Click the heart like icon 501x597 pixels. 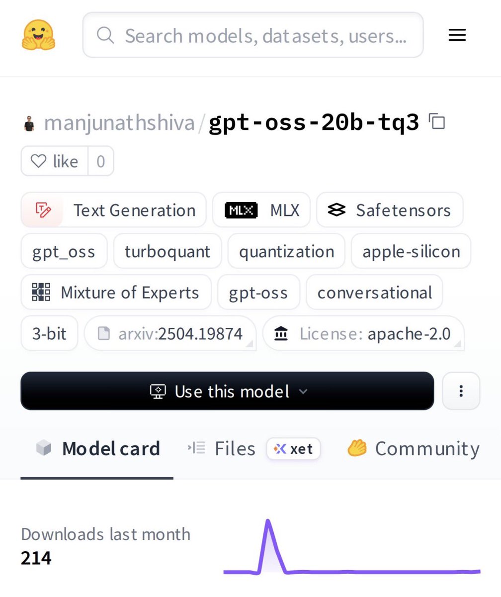tap(38, 161)
